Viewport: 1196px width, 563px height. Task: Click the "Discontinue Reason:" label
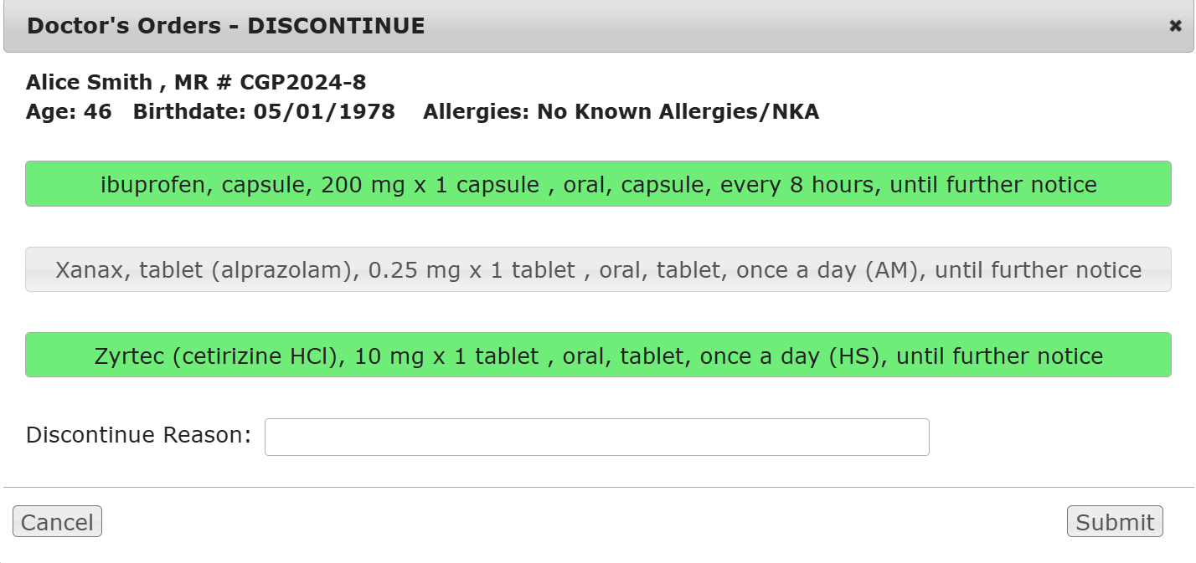point(138,436)
